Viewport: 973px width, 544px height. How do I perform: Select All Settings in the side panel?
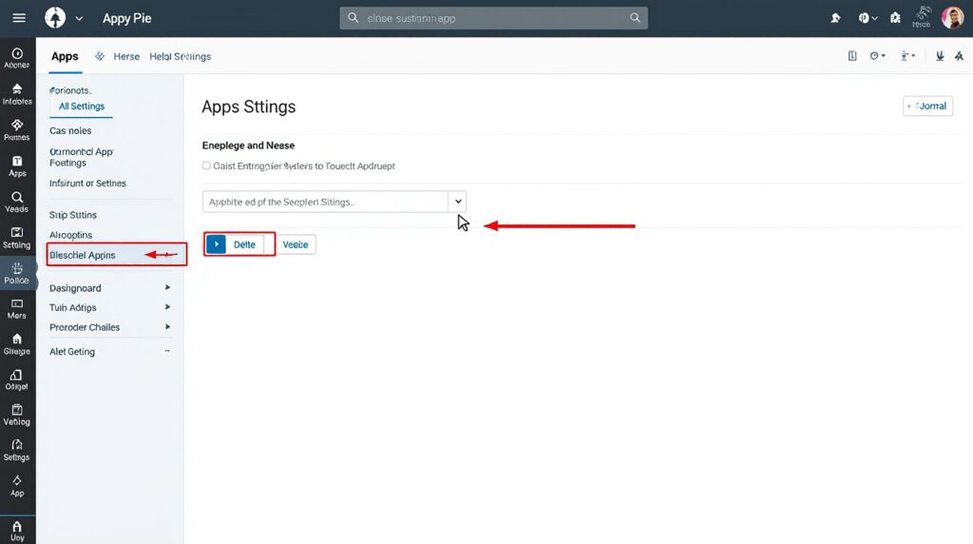point(82,107)
